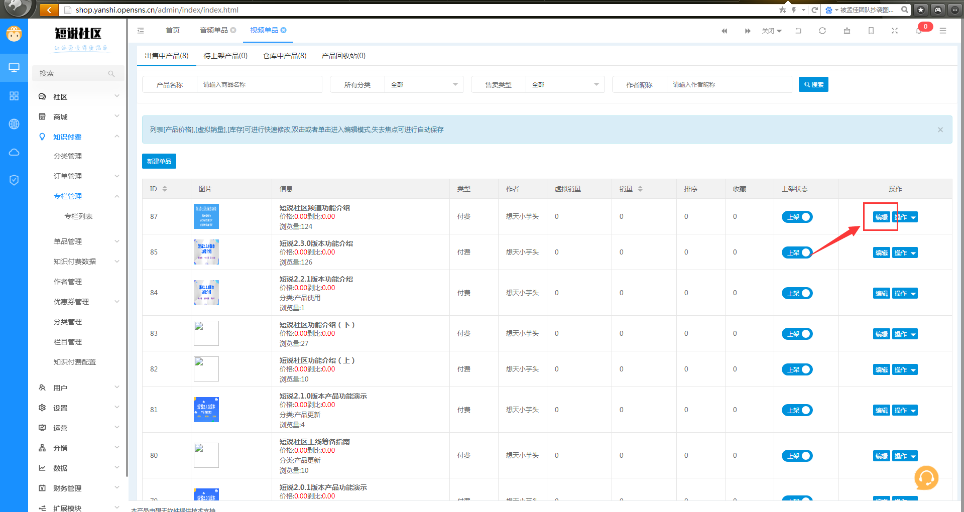The image size is (964, 512).
Task: Switch to 产品回收站(0) tab
Action: (x=343, y=56)
